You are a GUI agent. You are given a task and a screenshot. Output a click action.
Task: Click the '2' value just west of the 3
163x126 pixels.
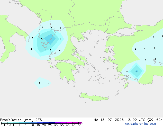pyautogui.click(x=41, y=38)
